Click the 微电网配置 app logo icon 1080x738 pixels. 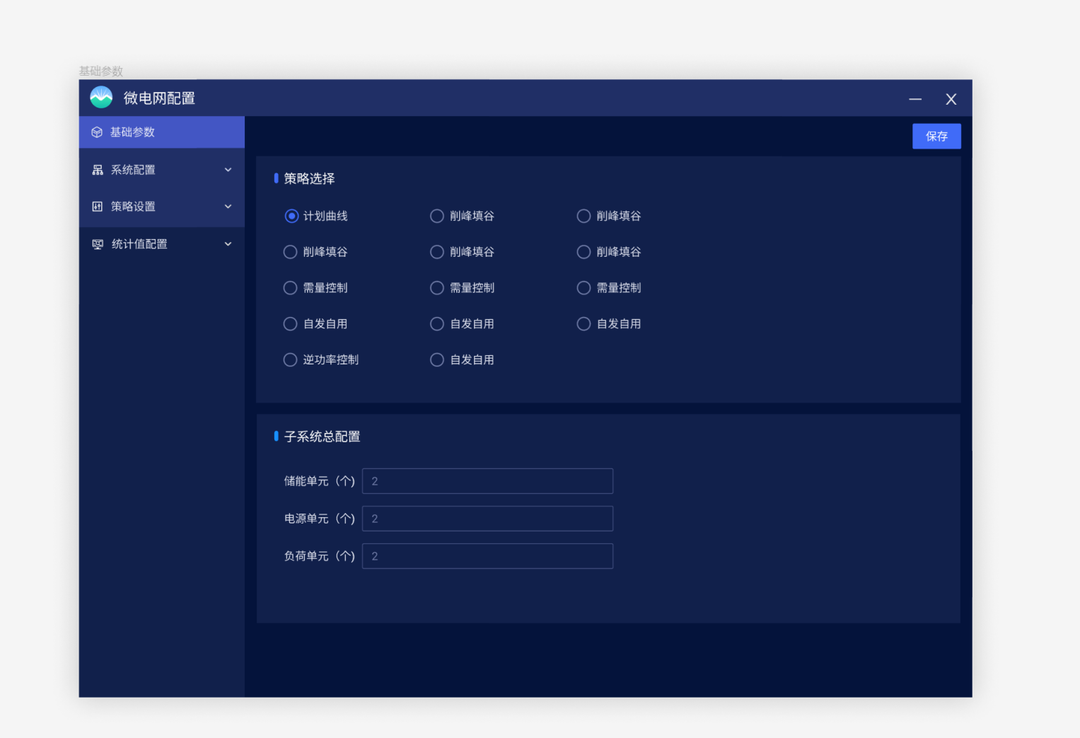(x=101, y=98)
